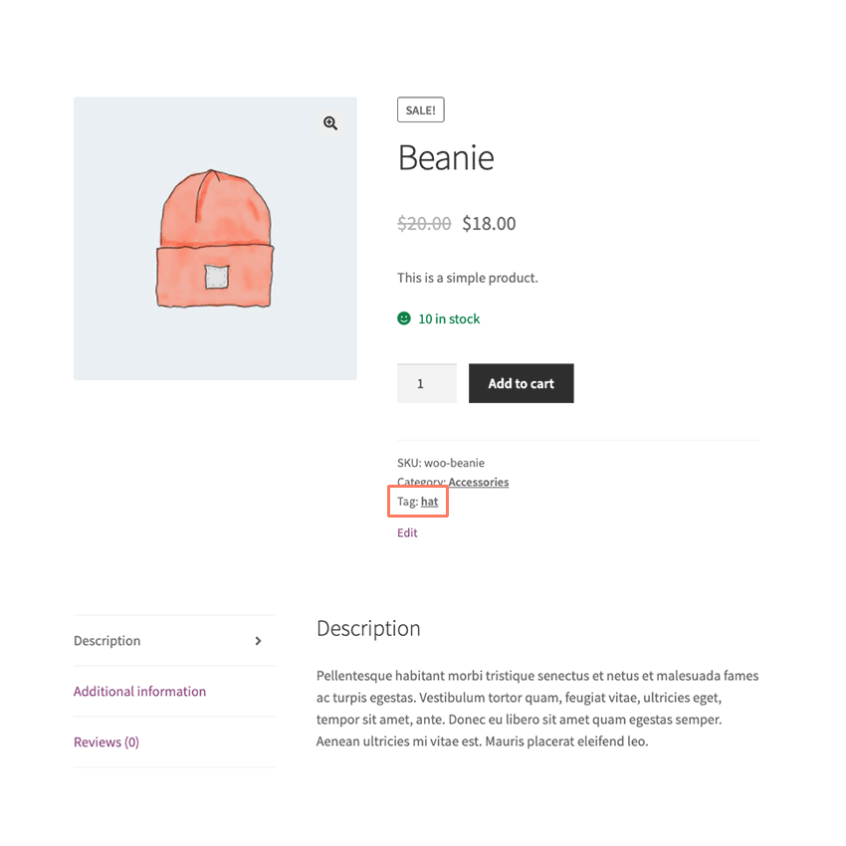The image size is (846, 846).
Task: Click the SKU woo-beanie text
Action: [x=441, y=463]
